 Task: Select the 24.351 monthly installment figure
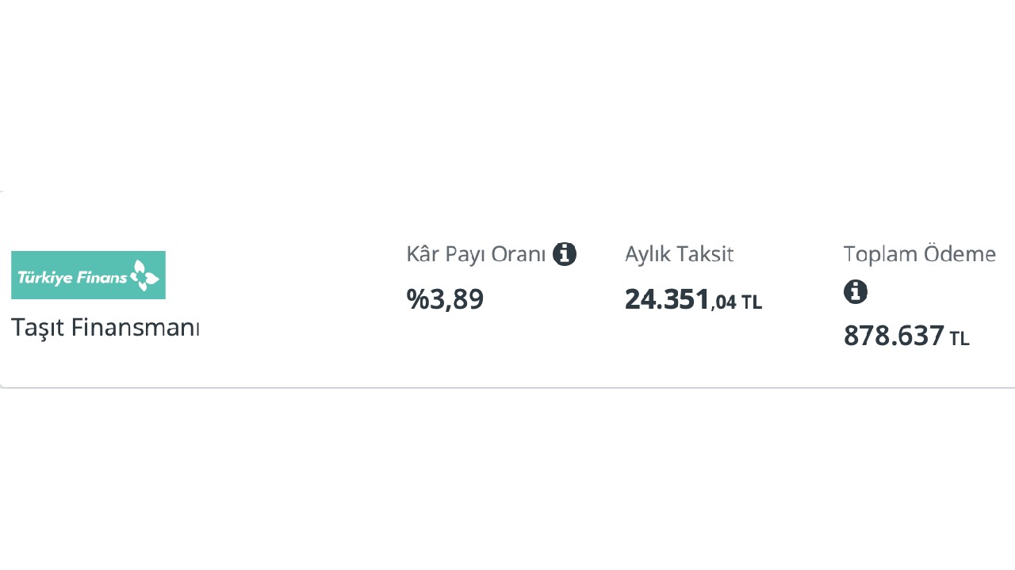pos(667,299)
